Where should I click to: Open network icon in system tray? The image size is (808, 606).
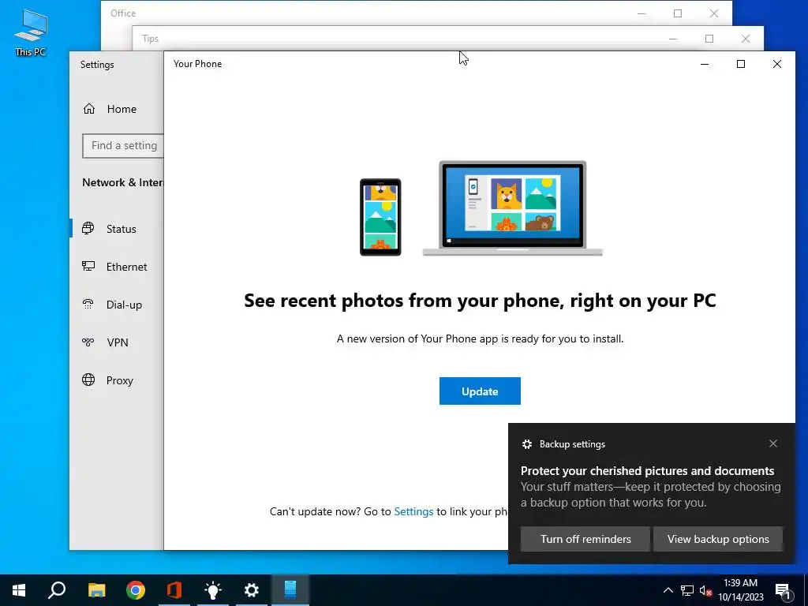coord(687,590)
